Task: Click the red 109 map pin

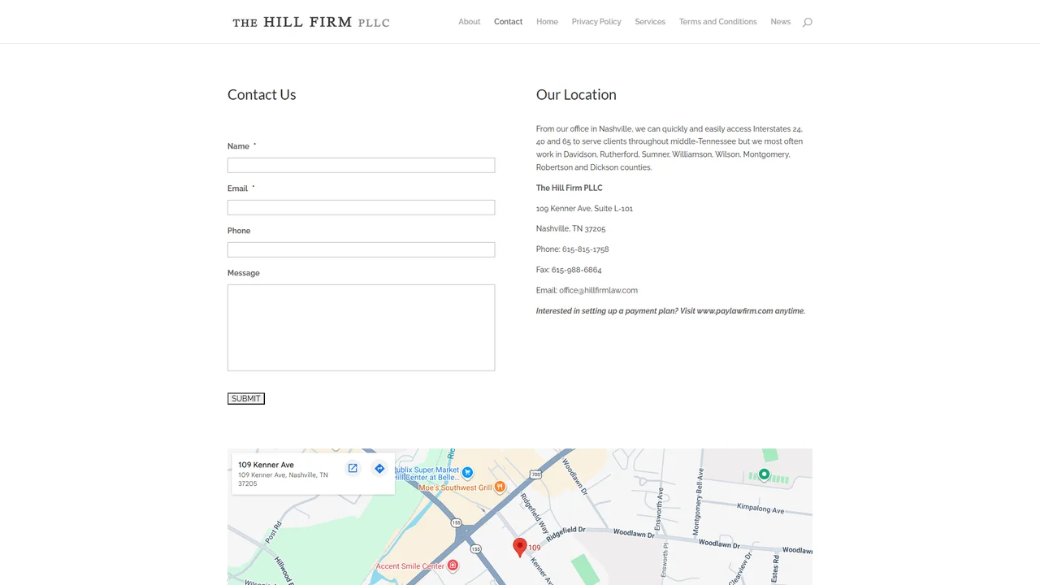Action: [x=520, y=547]
